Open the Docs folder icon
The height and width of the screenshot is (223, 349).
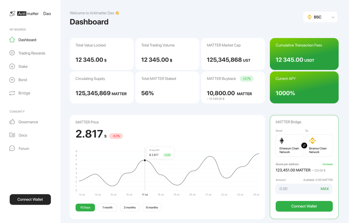pos(12,135)
